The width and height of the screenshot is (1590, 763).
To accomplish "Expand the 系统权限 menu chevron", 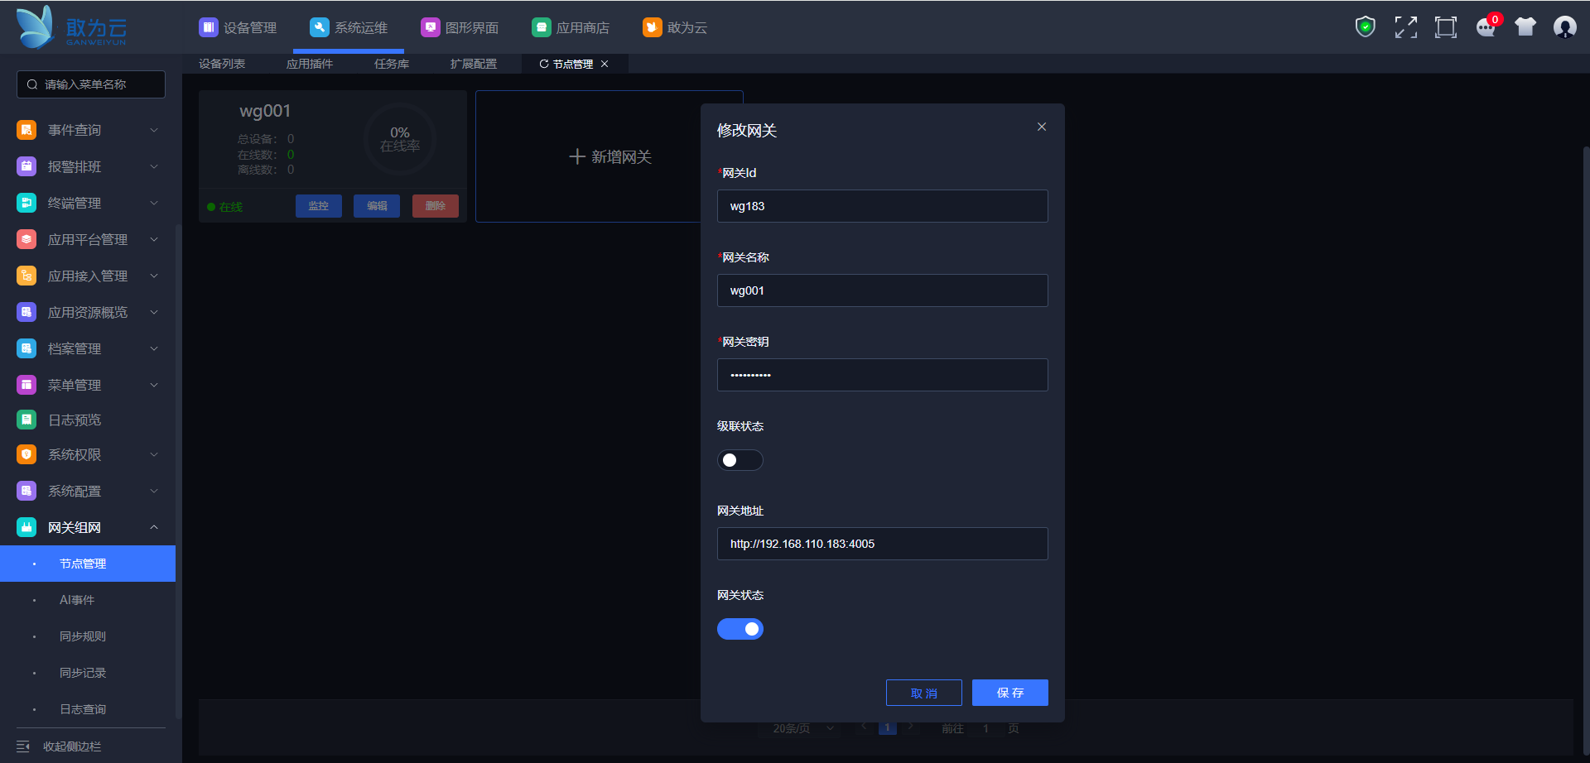I will click(154, 454).
